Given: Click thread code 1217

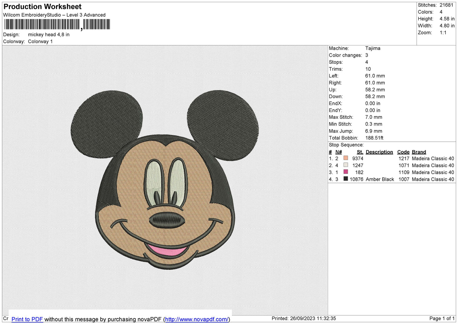Looking at the screenshot, I should 404,158.
